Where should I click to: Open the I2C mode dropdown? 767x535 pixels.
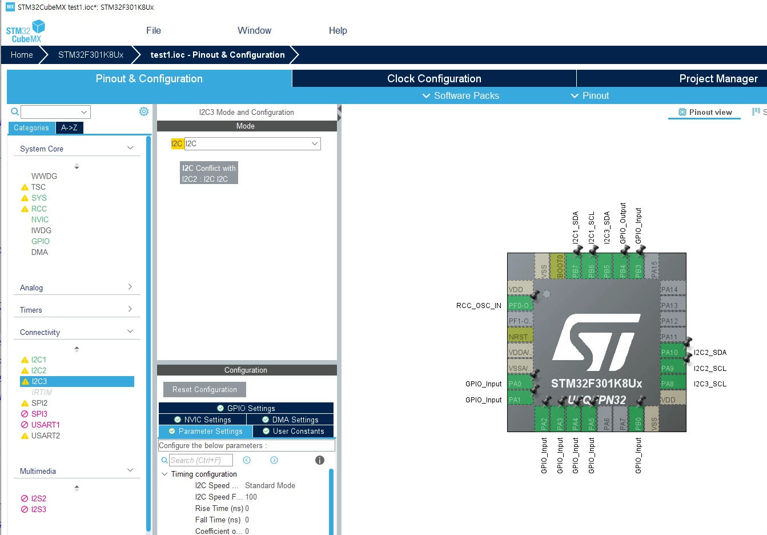(x=252, y=143)
